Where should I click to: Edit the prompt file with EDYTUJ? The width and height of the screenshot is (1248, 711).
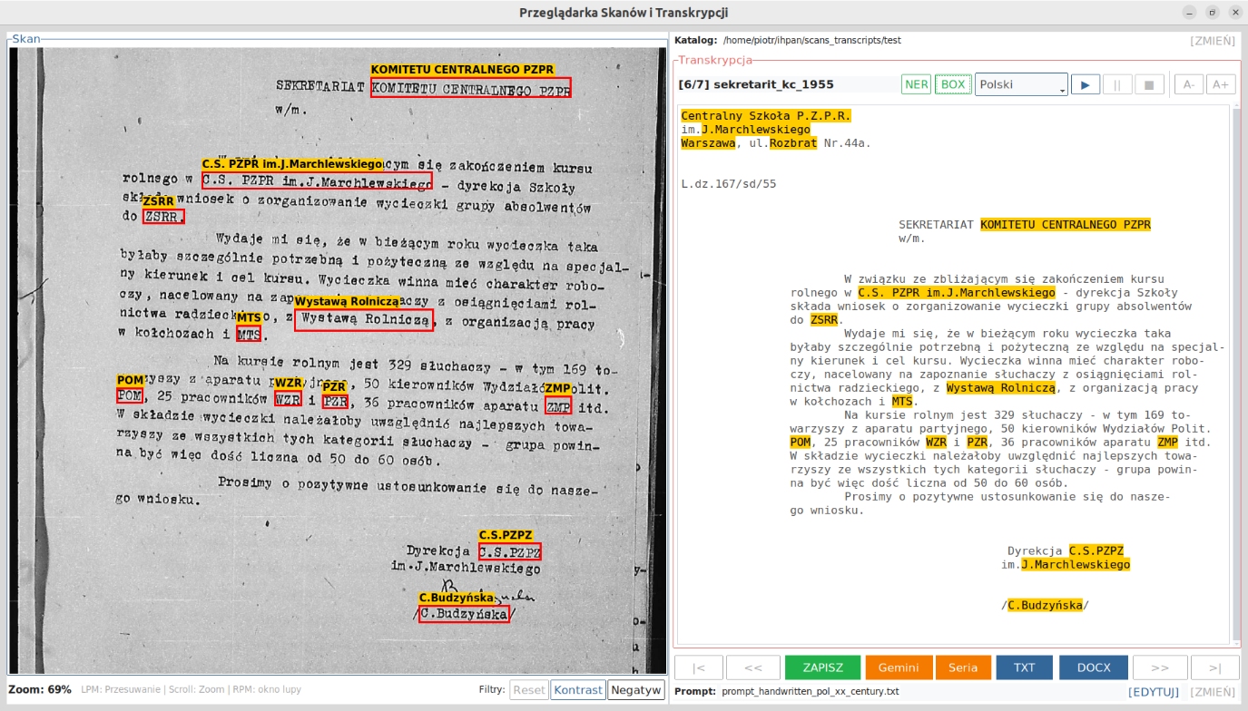(x=1154, y=692)
